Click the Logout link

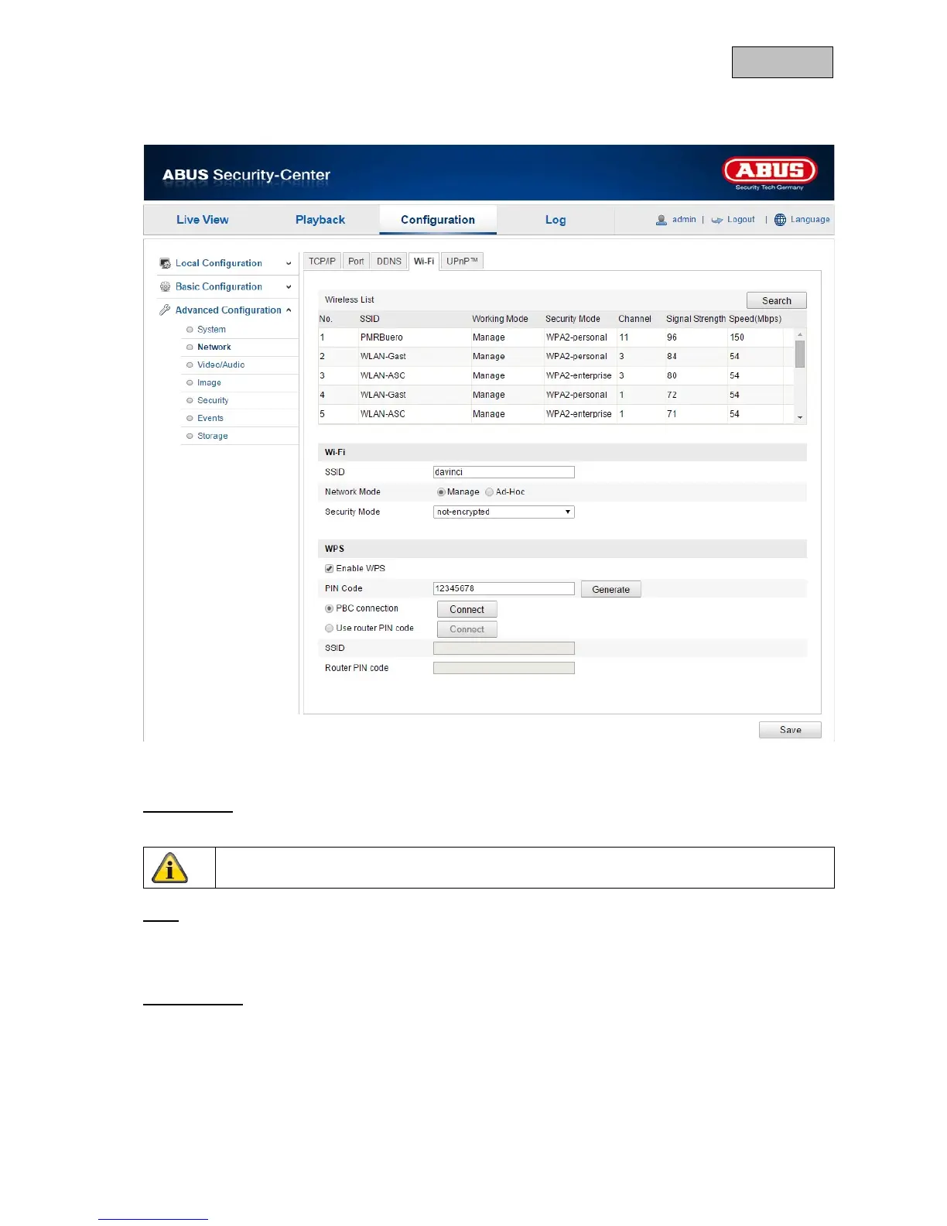coord(741,220)
